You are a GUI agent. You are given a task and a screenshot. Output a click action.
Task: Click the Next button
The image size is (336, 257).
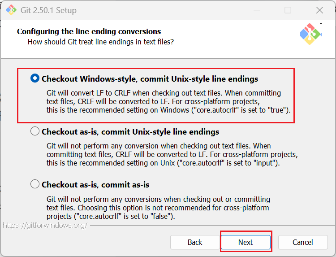246,242
